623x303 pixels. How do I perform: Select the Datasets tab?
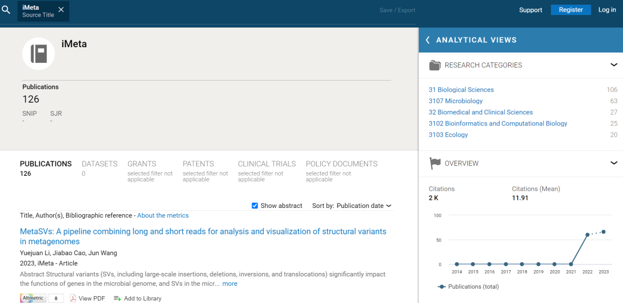coord(99,168)
